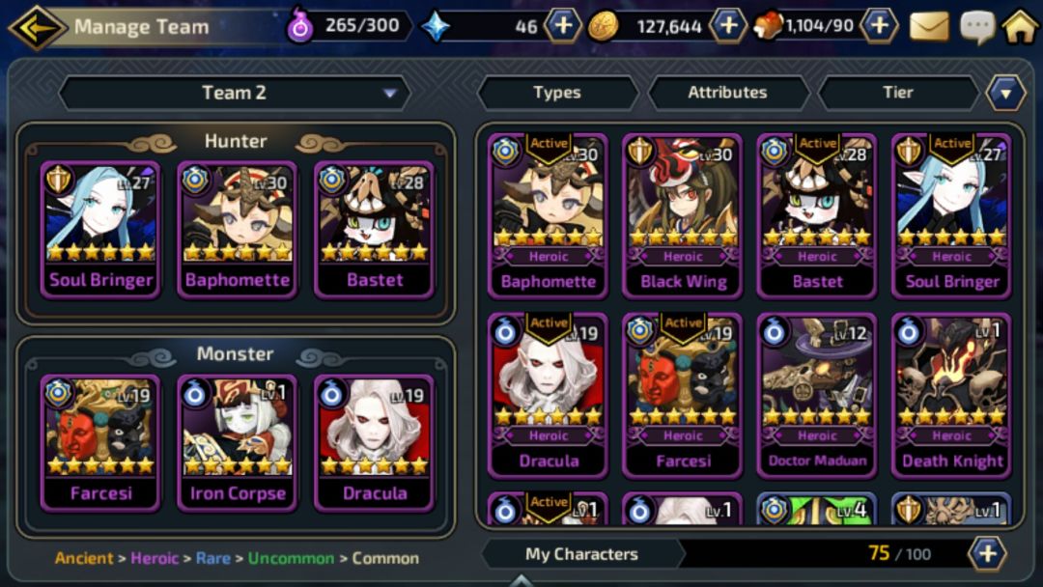Filter by Tier
The height and width of the screenshot is (587, 1043).
click(x=898, y=93)
